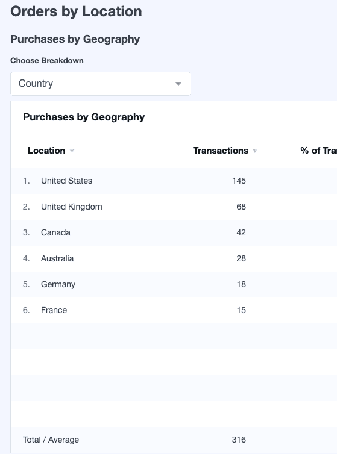This screenshot has height=454, width=337.
Task: Select the Canada row
Action: click(x=174, y=233)
